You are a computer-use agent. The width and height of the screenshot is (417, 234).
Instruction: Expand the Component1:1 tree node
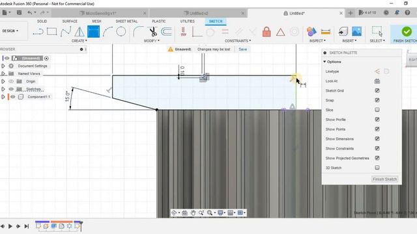(3, 97)
